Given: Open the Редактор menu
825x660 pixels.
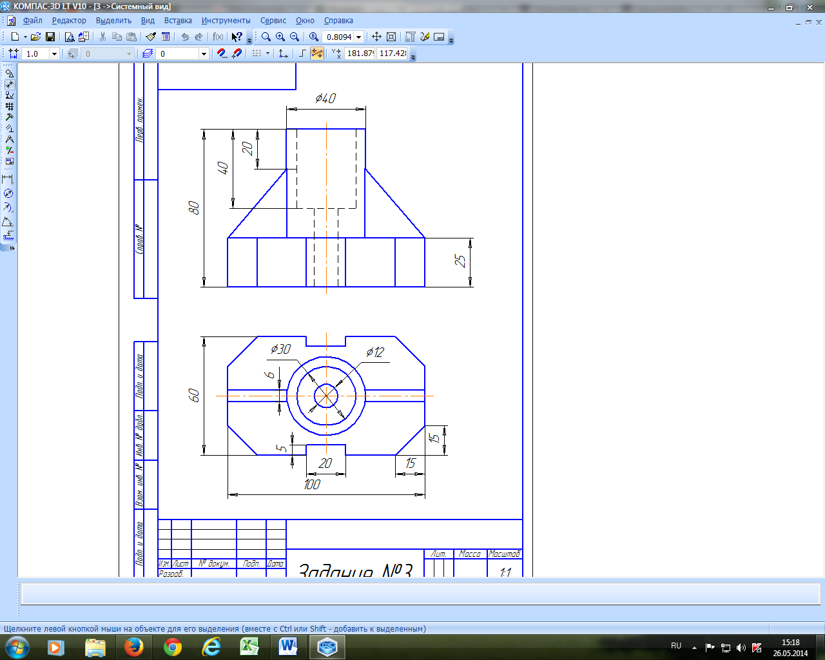Looking at the screenshot, I should pos(69,21).
